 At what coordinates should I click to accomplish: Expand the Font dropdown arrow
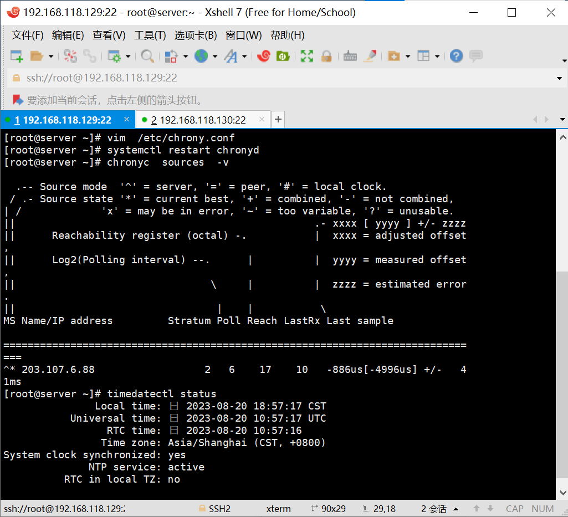244,57
